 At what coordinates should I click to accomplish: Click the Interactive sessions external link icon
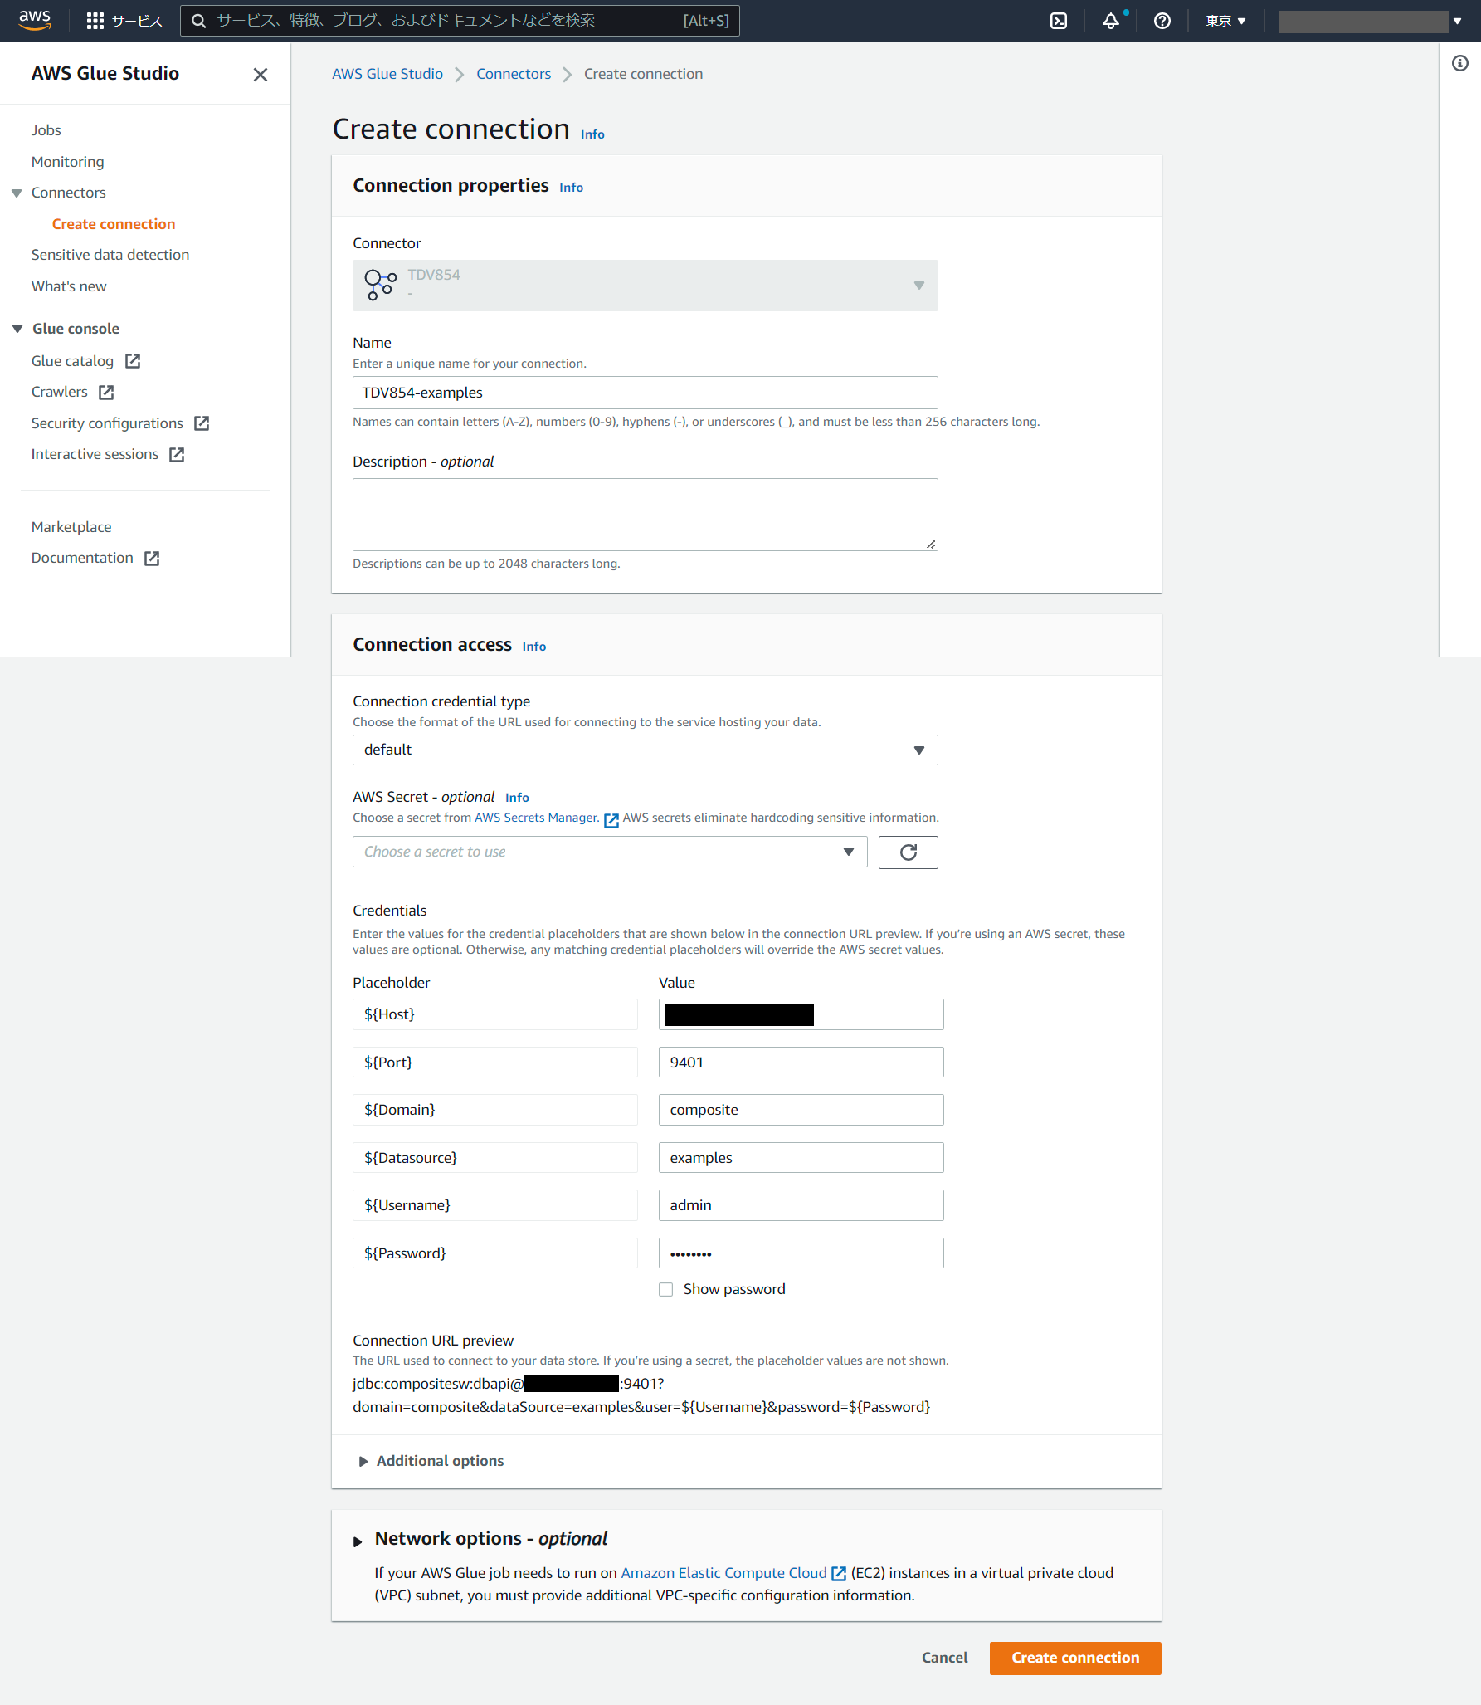(x=177, y=454)
